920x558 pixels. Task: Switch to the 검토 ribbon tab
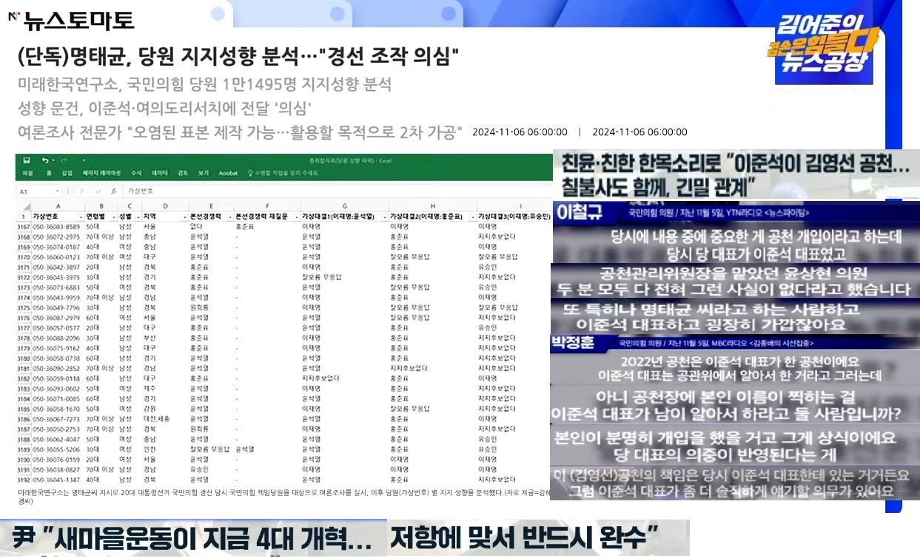[182, 173]
